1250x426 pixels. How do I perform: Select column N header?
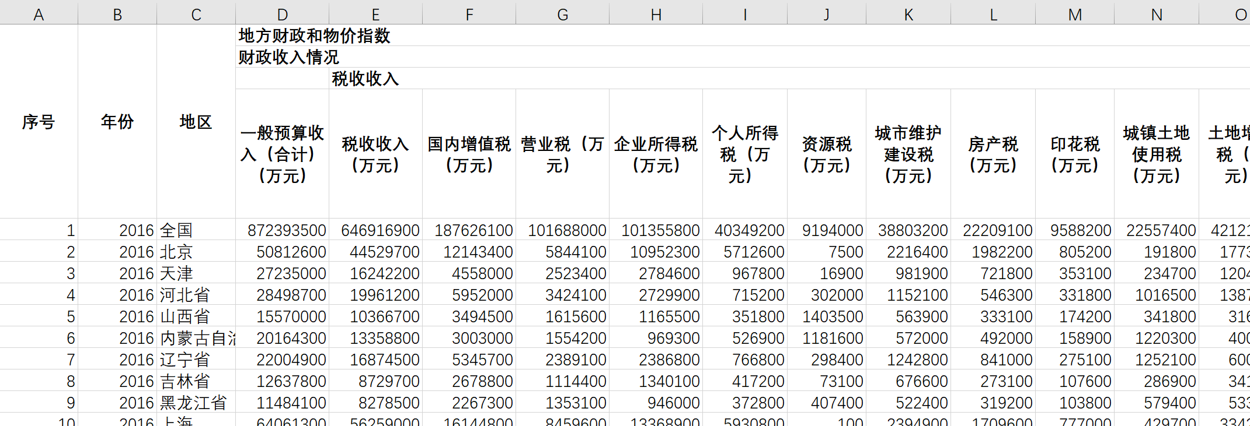[x=1157, y=14]
